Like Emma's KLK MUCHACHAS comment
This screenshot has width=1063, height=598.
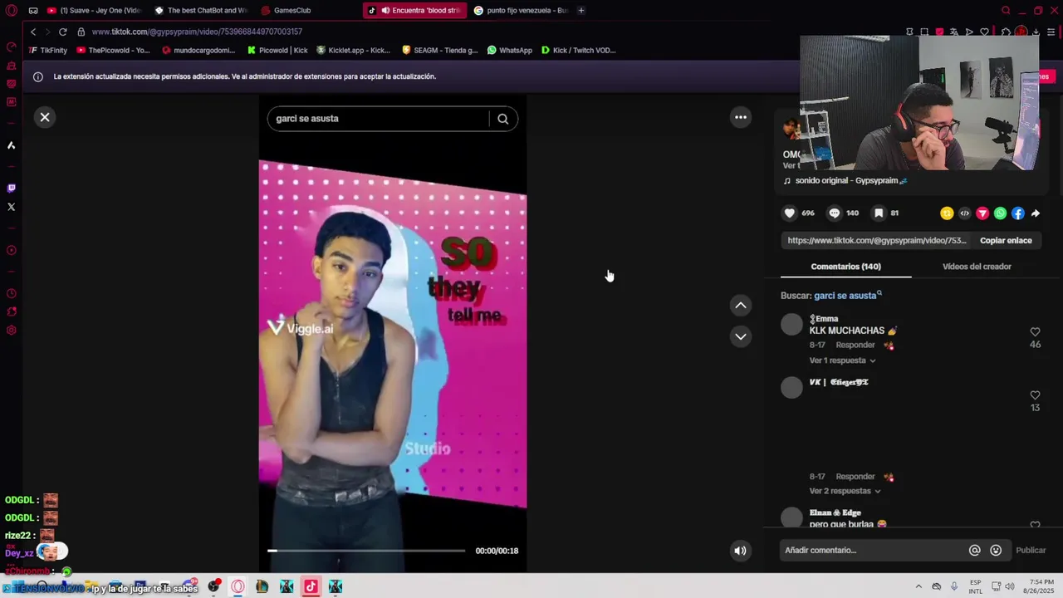[1035, 332]
